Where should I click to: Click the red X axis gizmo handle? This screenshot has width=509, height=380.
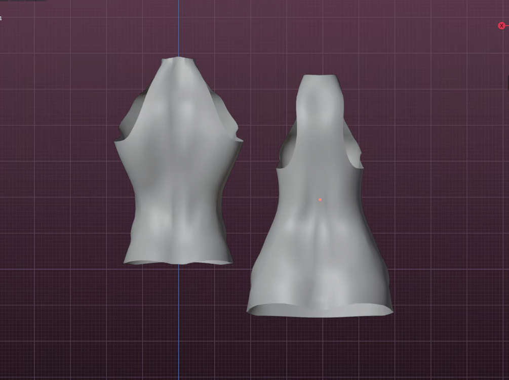501,26
